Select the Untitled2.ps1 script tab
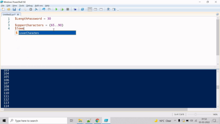220x124 pixels. point(9,14)
